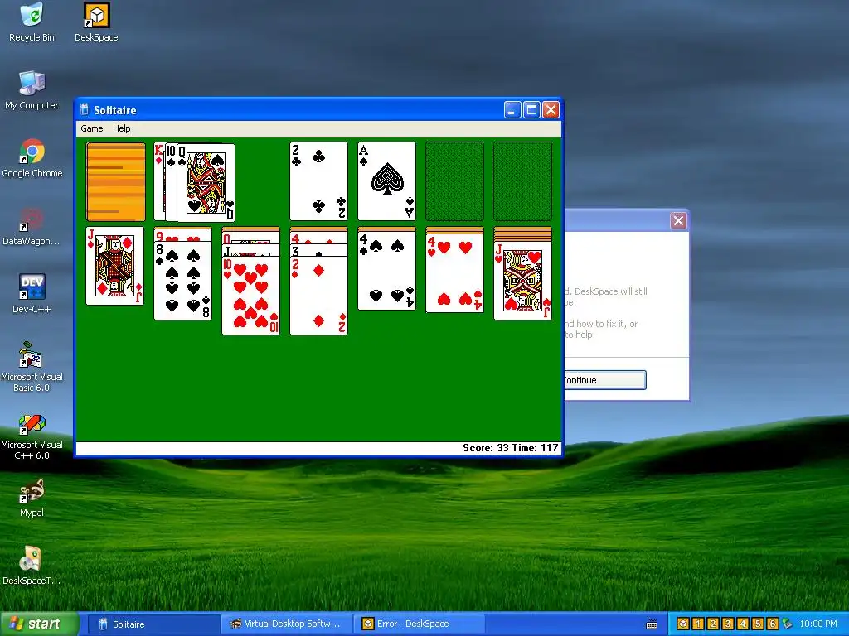Select the jack of hearts tableau card

(x=522, y=281)
